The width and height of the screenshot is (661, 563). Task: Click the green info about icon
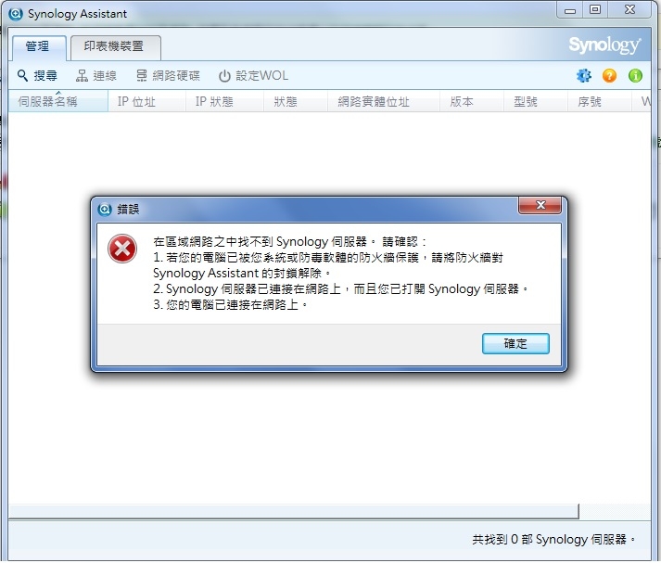[x=635, y=75]
